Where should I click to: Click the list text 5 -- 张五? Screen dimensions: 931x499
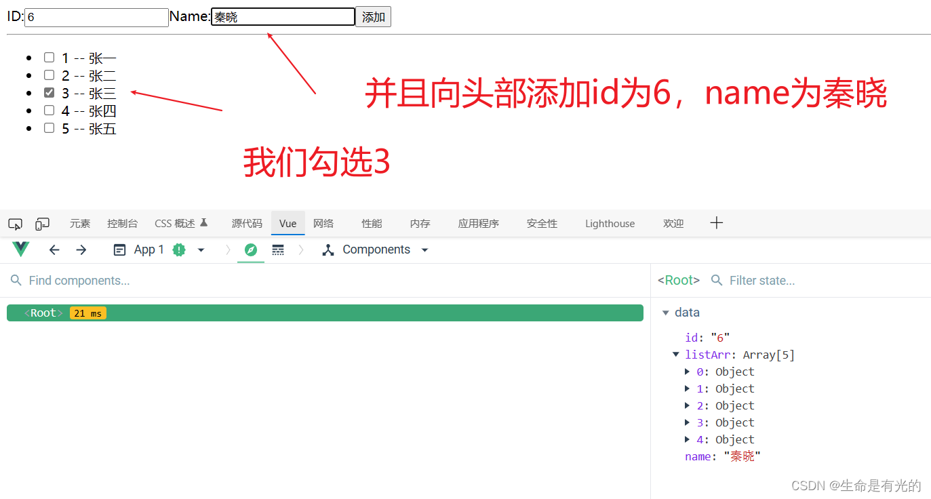point(89,129)
